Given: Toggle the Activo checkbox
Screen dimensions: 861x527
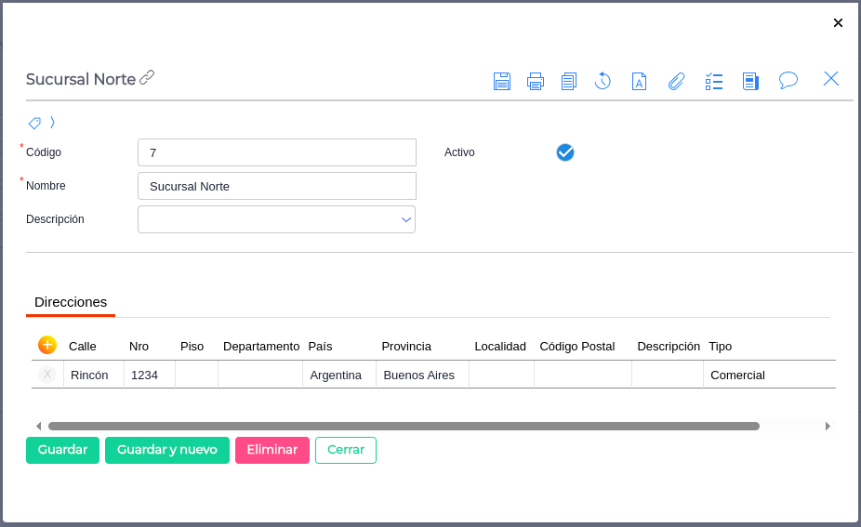Looking at the screenshot, I should click(565, 152).
